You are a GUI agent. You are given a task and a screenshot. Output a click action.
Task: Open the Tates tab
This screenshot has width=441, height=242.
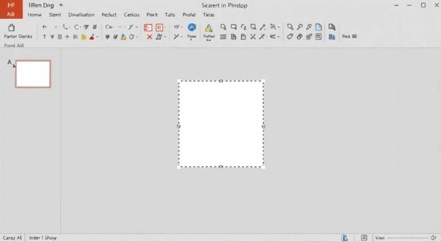click(x=209, y=15)
